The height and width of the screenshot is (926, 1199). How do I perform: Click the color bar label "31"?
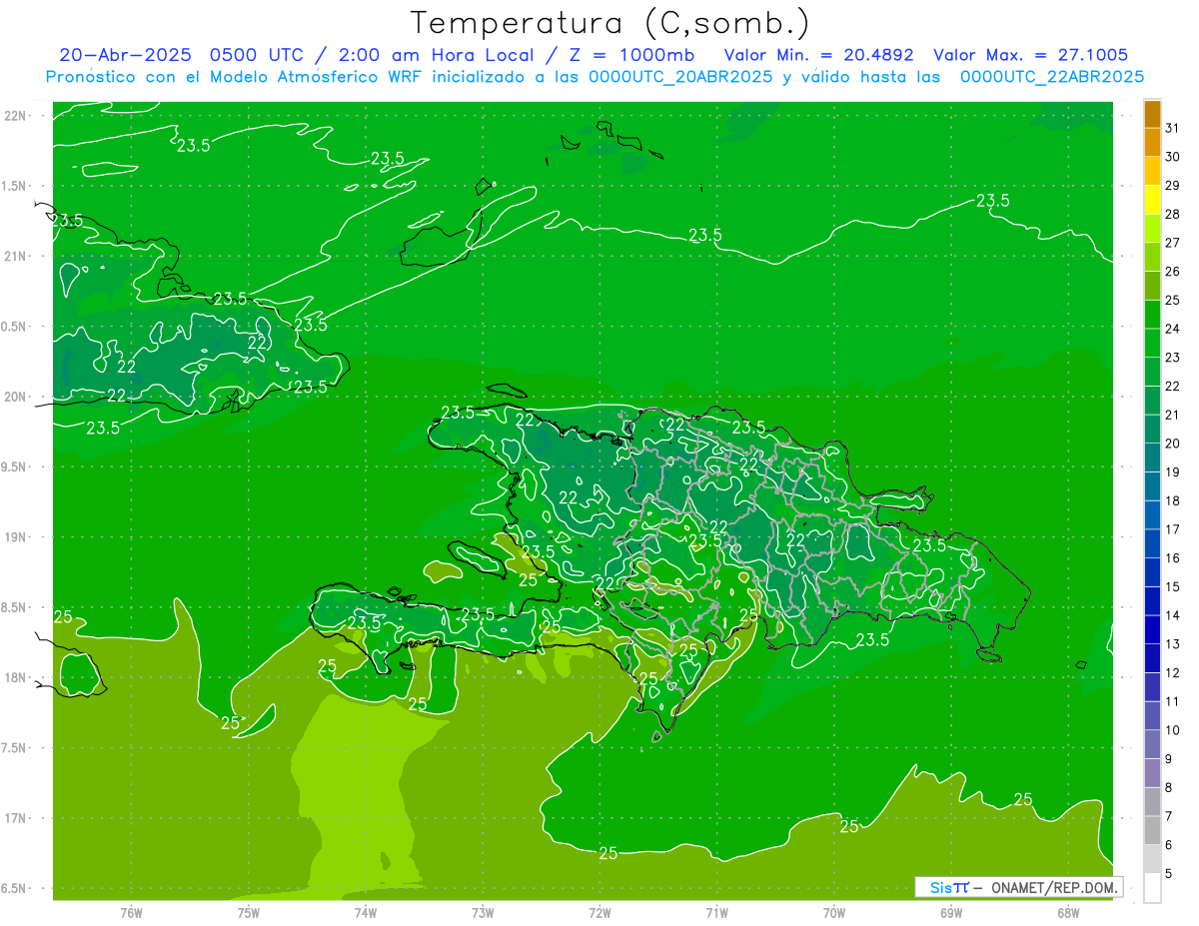[1173, 128]
